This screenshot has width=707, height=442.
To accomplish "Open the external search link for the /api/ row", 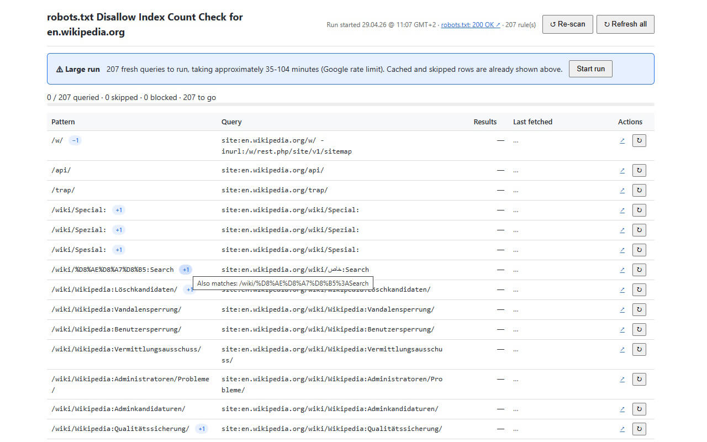I will point(622,170).
